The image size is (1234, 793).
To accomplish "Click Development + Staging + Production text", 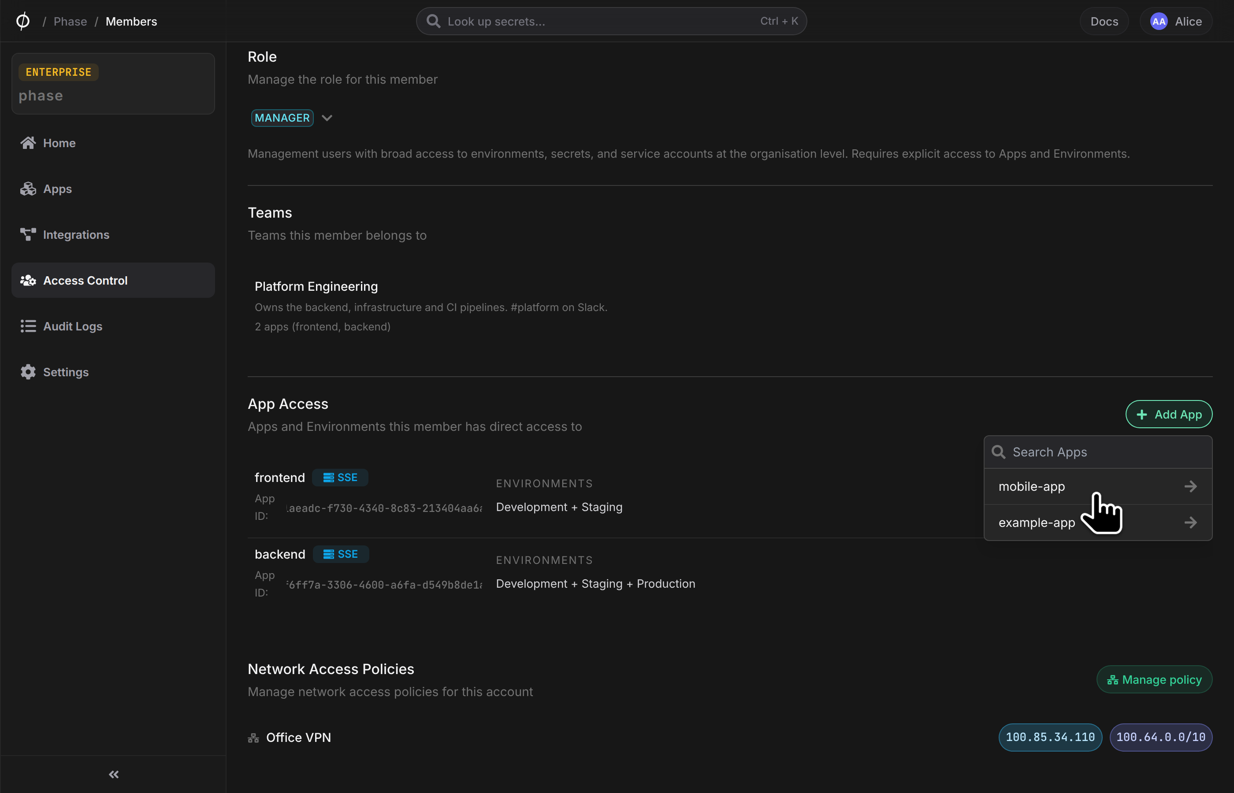I will (x=595, y=583).
